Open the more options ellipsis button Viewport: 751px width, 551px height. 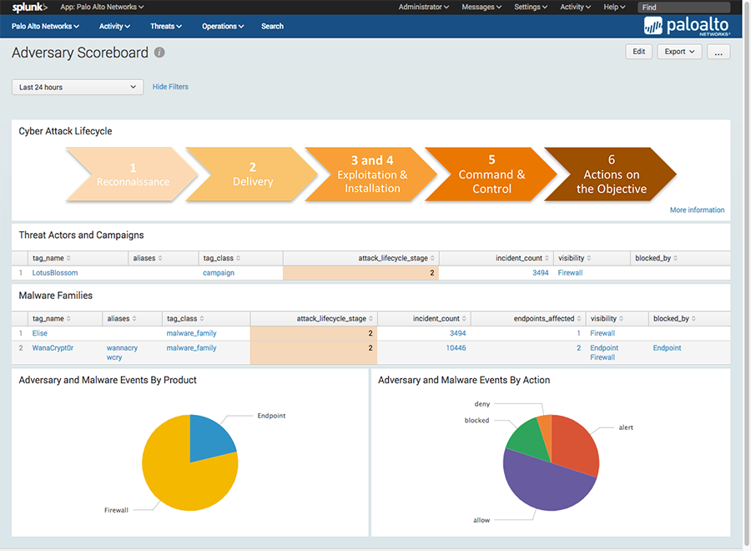point(718,52)
